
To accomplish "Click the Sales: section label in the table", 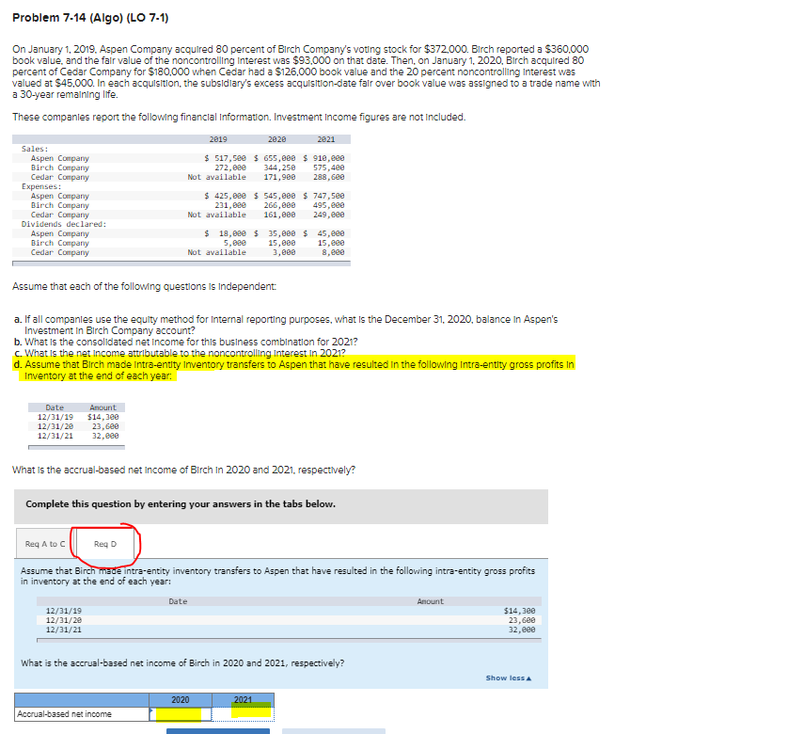I will [35, 149].
